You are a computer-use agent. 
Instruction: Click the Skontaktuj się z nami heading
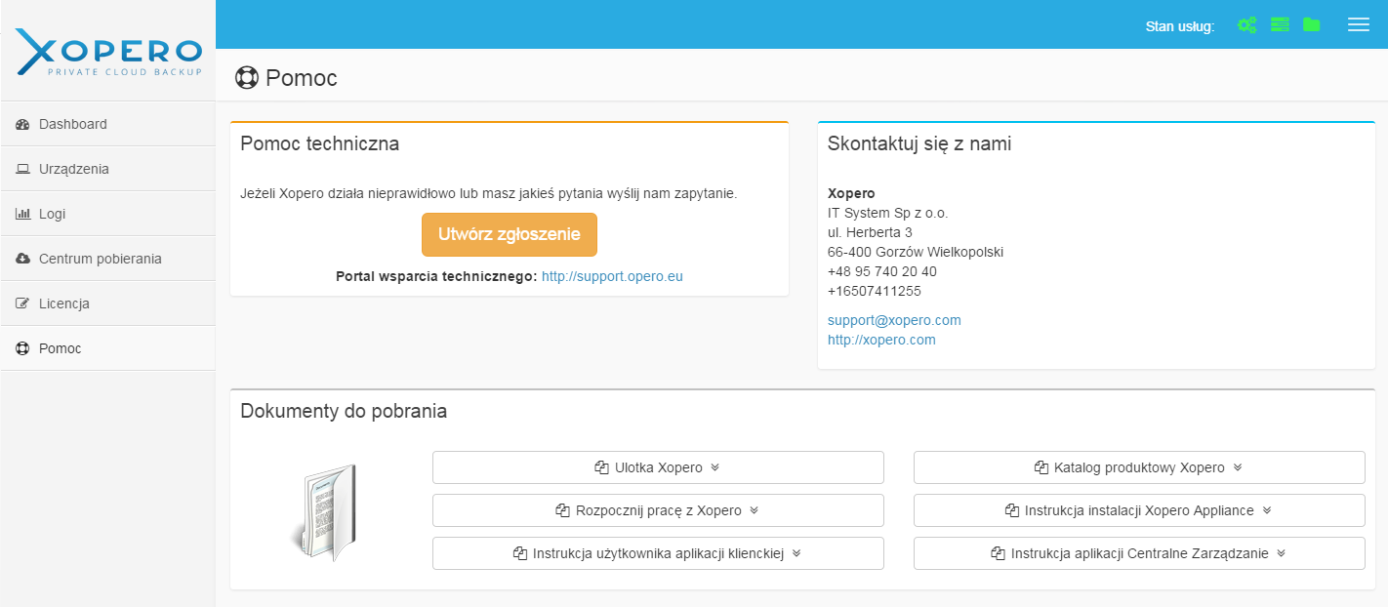919,144
